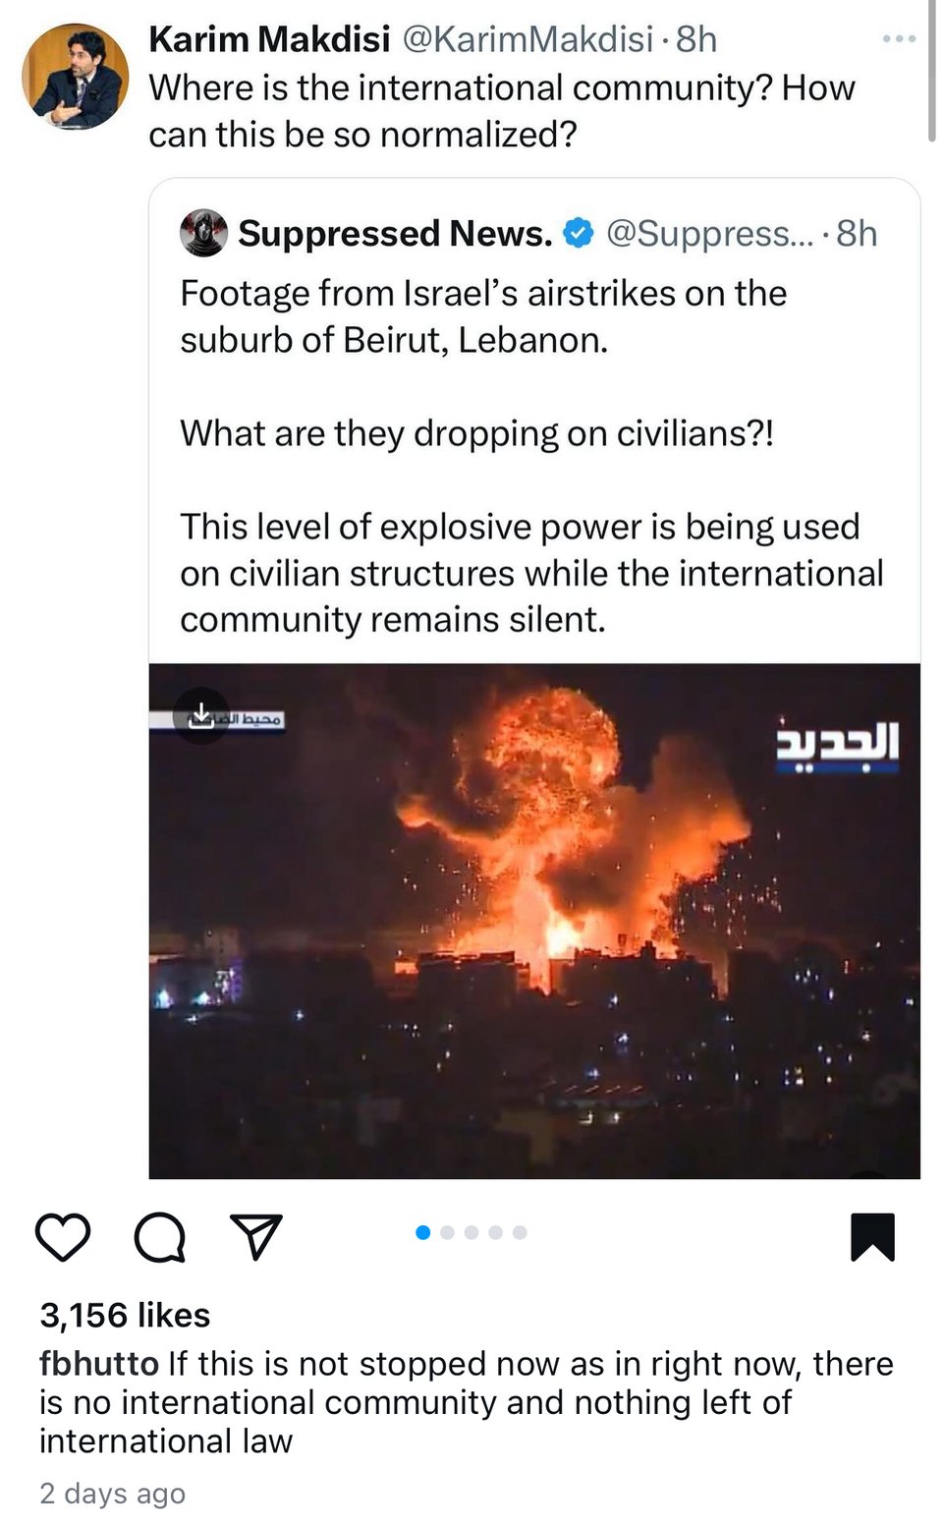Click the blue verified badge
The image size is (943, 1526).
(580, 234)
